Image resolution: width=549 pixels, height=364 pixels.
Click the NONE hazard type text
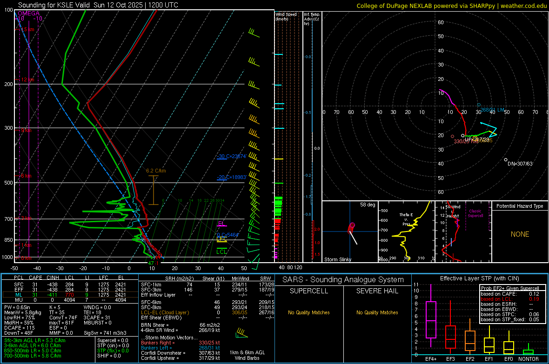point(520,234)
